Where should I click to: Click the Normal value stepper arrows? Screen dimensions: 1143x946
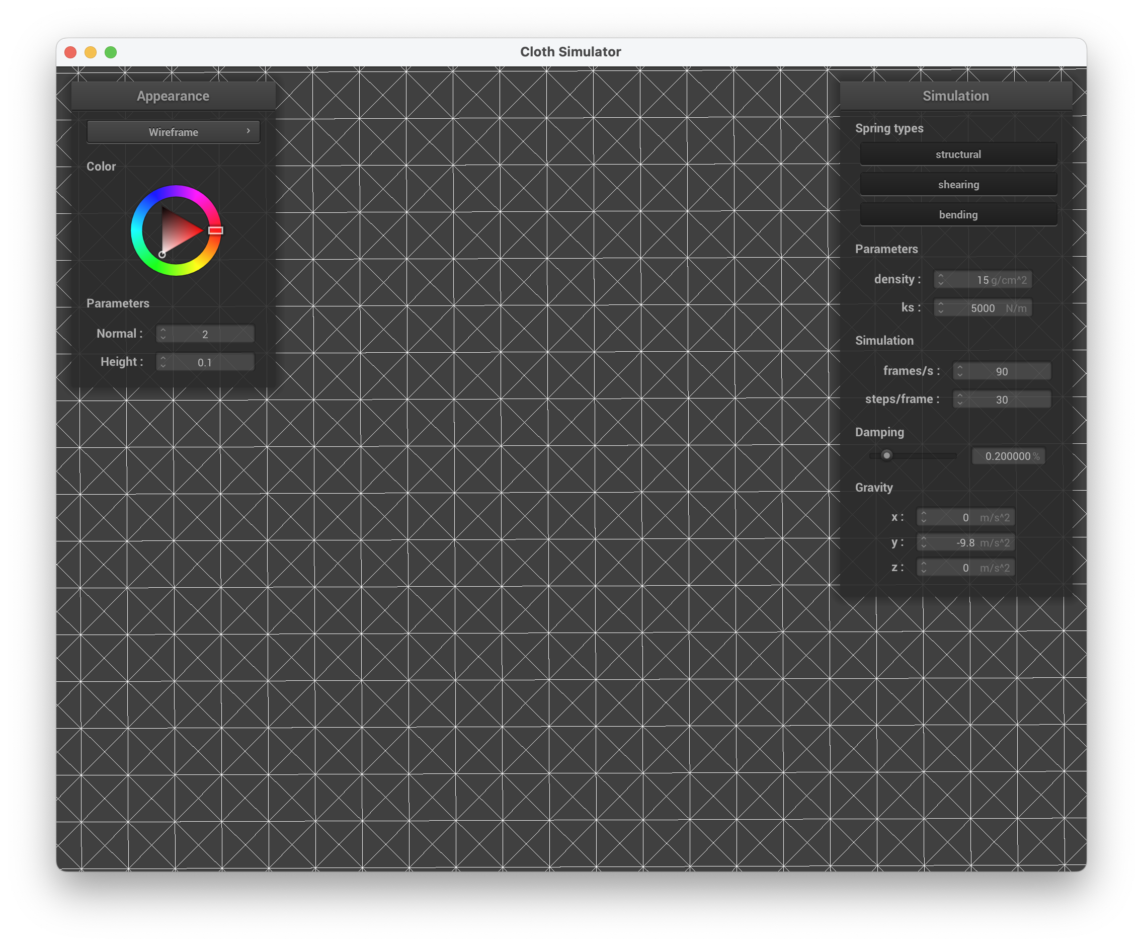click(162, 334)
